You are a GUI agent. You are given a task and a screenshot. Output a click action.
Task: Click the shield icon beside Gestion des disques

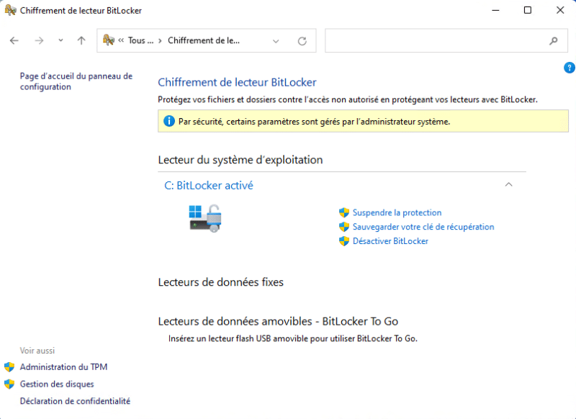[x=9, y=384]
